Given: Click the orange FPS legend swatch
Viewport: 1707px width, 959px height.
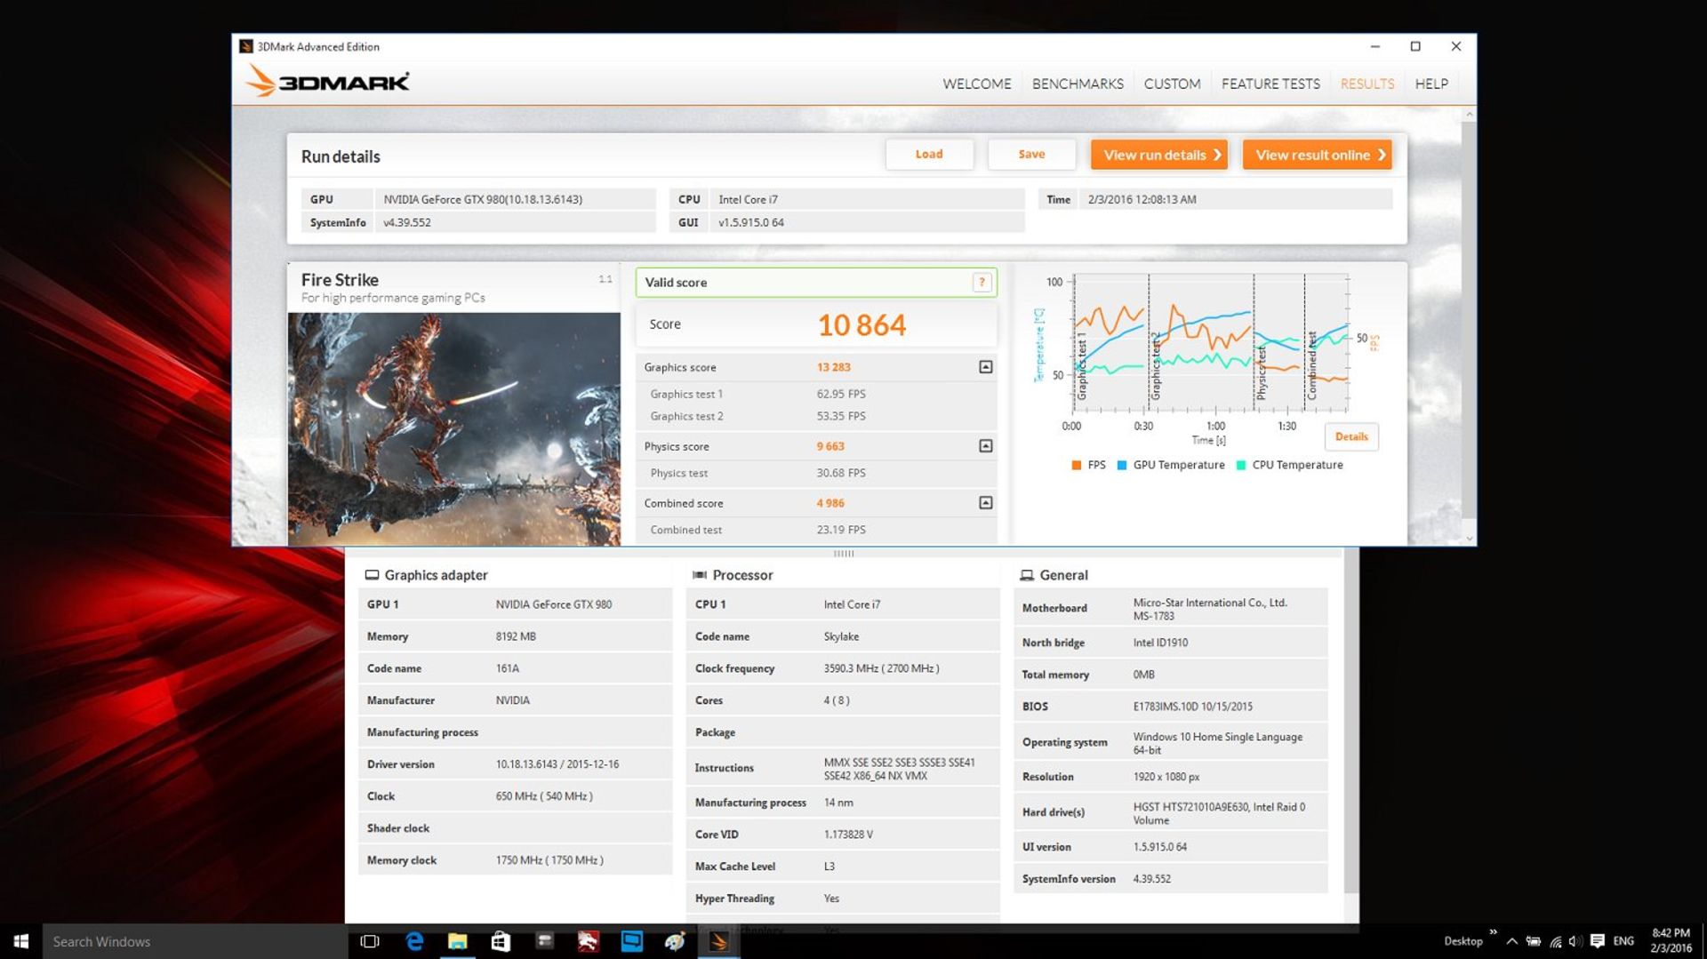Looking at the screenshot, I should click(x=1077, y=465).
